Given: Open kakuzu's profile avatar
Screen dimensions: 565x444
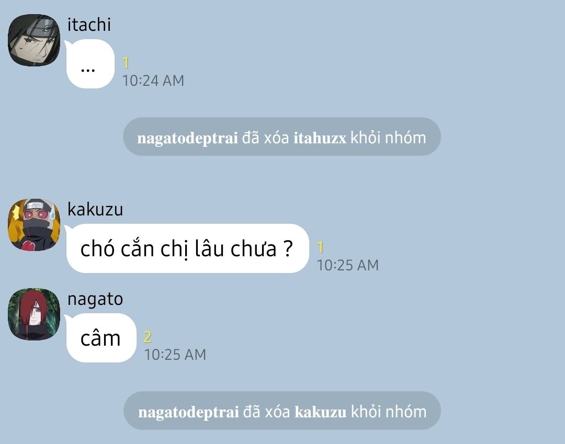Looking at the screenshot, I should click(34, 225).
